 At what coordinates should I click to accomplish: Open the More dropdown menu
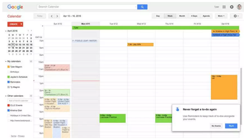221,16
